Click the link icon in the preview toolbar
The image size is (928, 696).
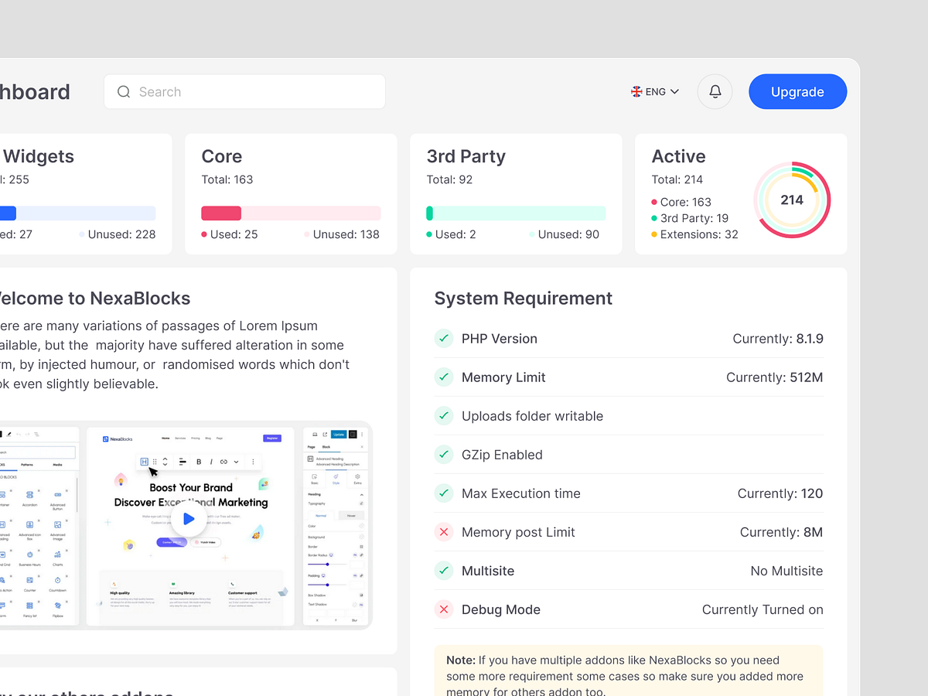[223, 462]
